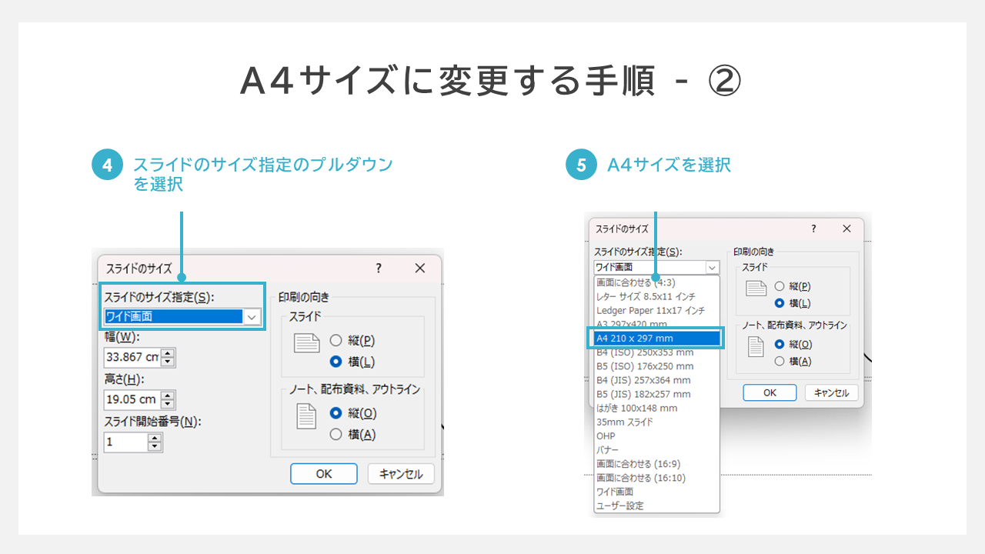Image resolution: width=985 pixels, height=554 pixels.
Task: Choose A4 210 x 297 mm from the list
Action: pos(656,338)
